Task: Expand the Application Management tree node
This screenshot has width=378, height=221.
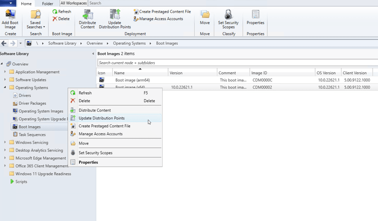Action: pos(5,72)
